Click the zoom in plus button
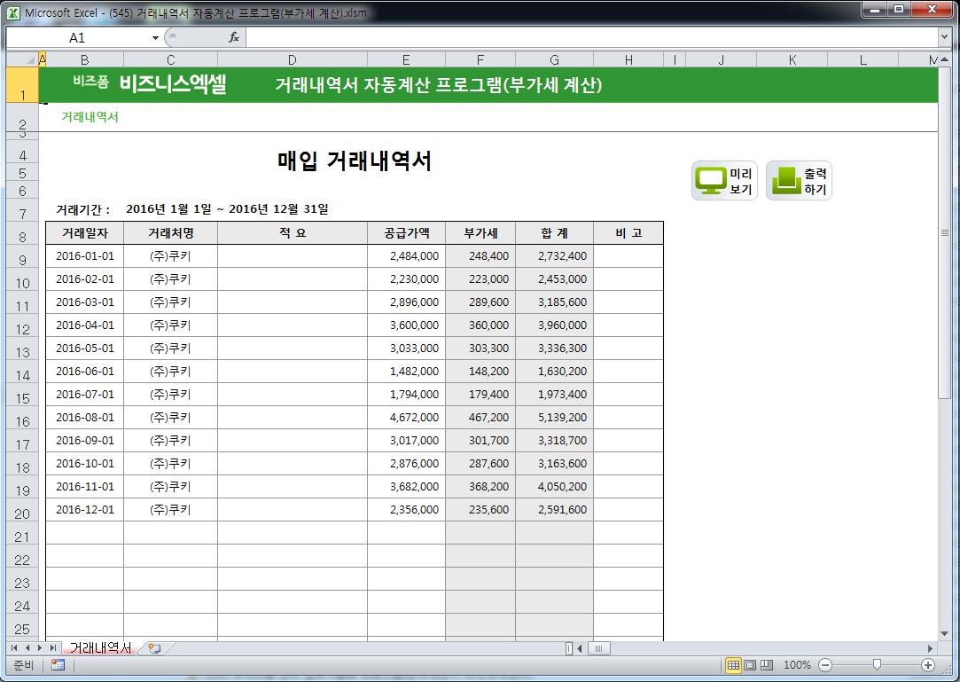This screenshot has height=682, width=960. (928, 665)
